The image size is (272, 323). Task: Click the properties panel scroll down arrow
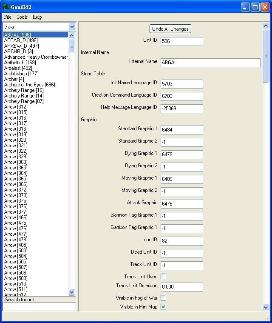point(266,308)
